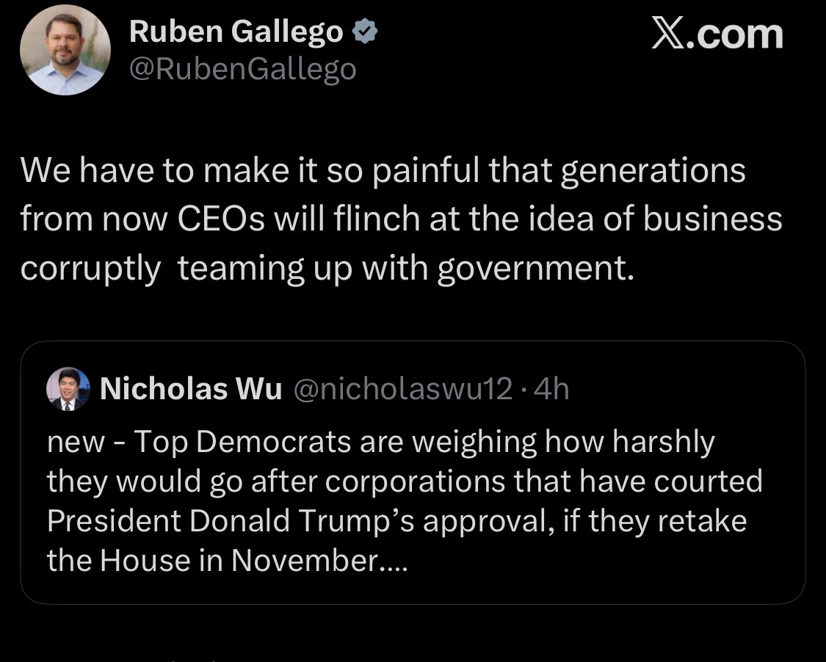Click the X.com logo watermark
This screenshot has height=662, width=826.
(x=717, y=34)
